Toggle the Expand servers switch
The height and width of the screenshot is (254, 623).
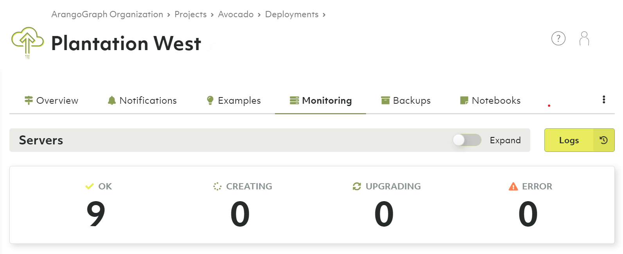click(x=467, y=140)
